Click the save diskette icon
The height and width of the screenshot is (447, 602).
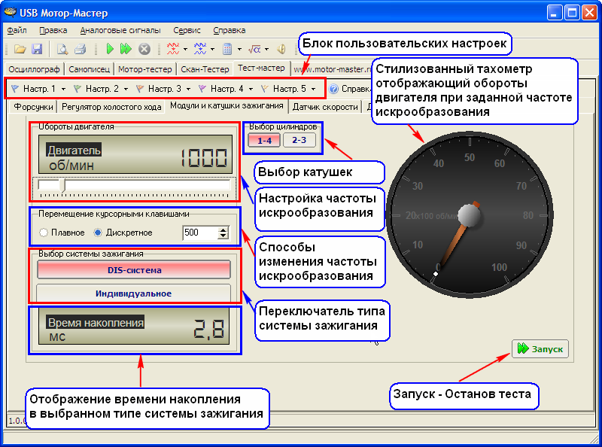(36, 49)
